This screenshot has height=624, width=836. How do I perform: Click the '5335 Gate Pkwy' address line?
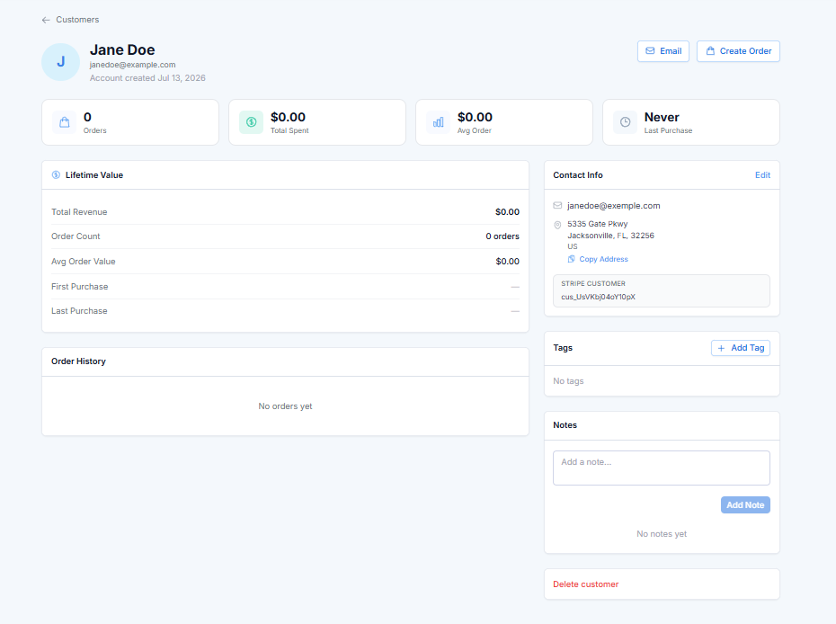click(597, 224)
